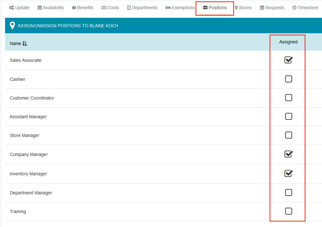Open Costs using its money icon
Image resolution: width=322 pixels, height=227 pixels.
103,7
